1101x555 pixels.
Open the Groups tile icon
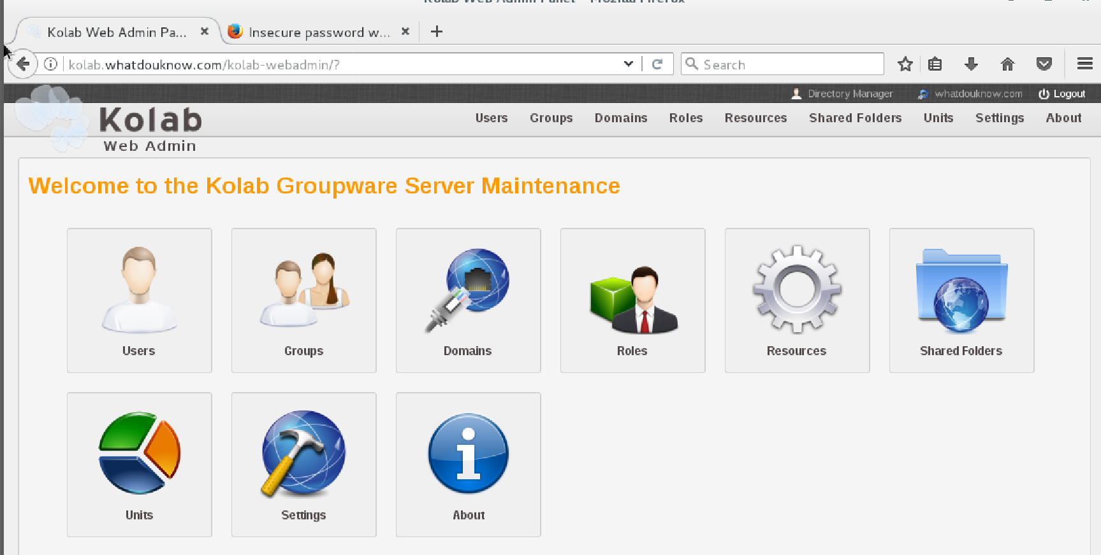click(x=304, y=290)
